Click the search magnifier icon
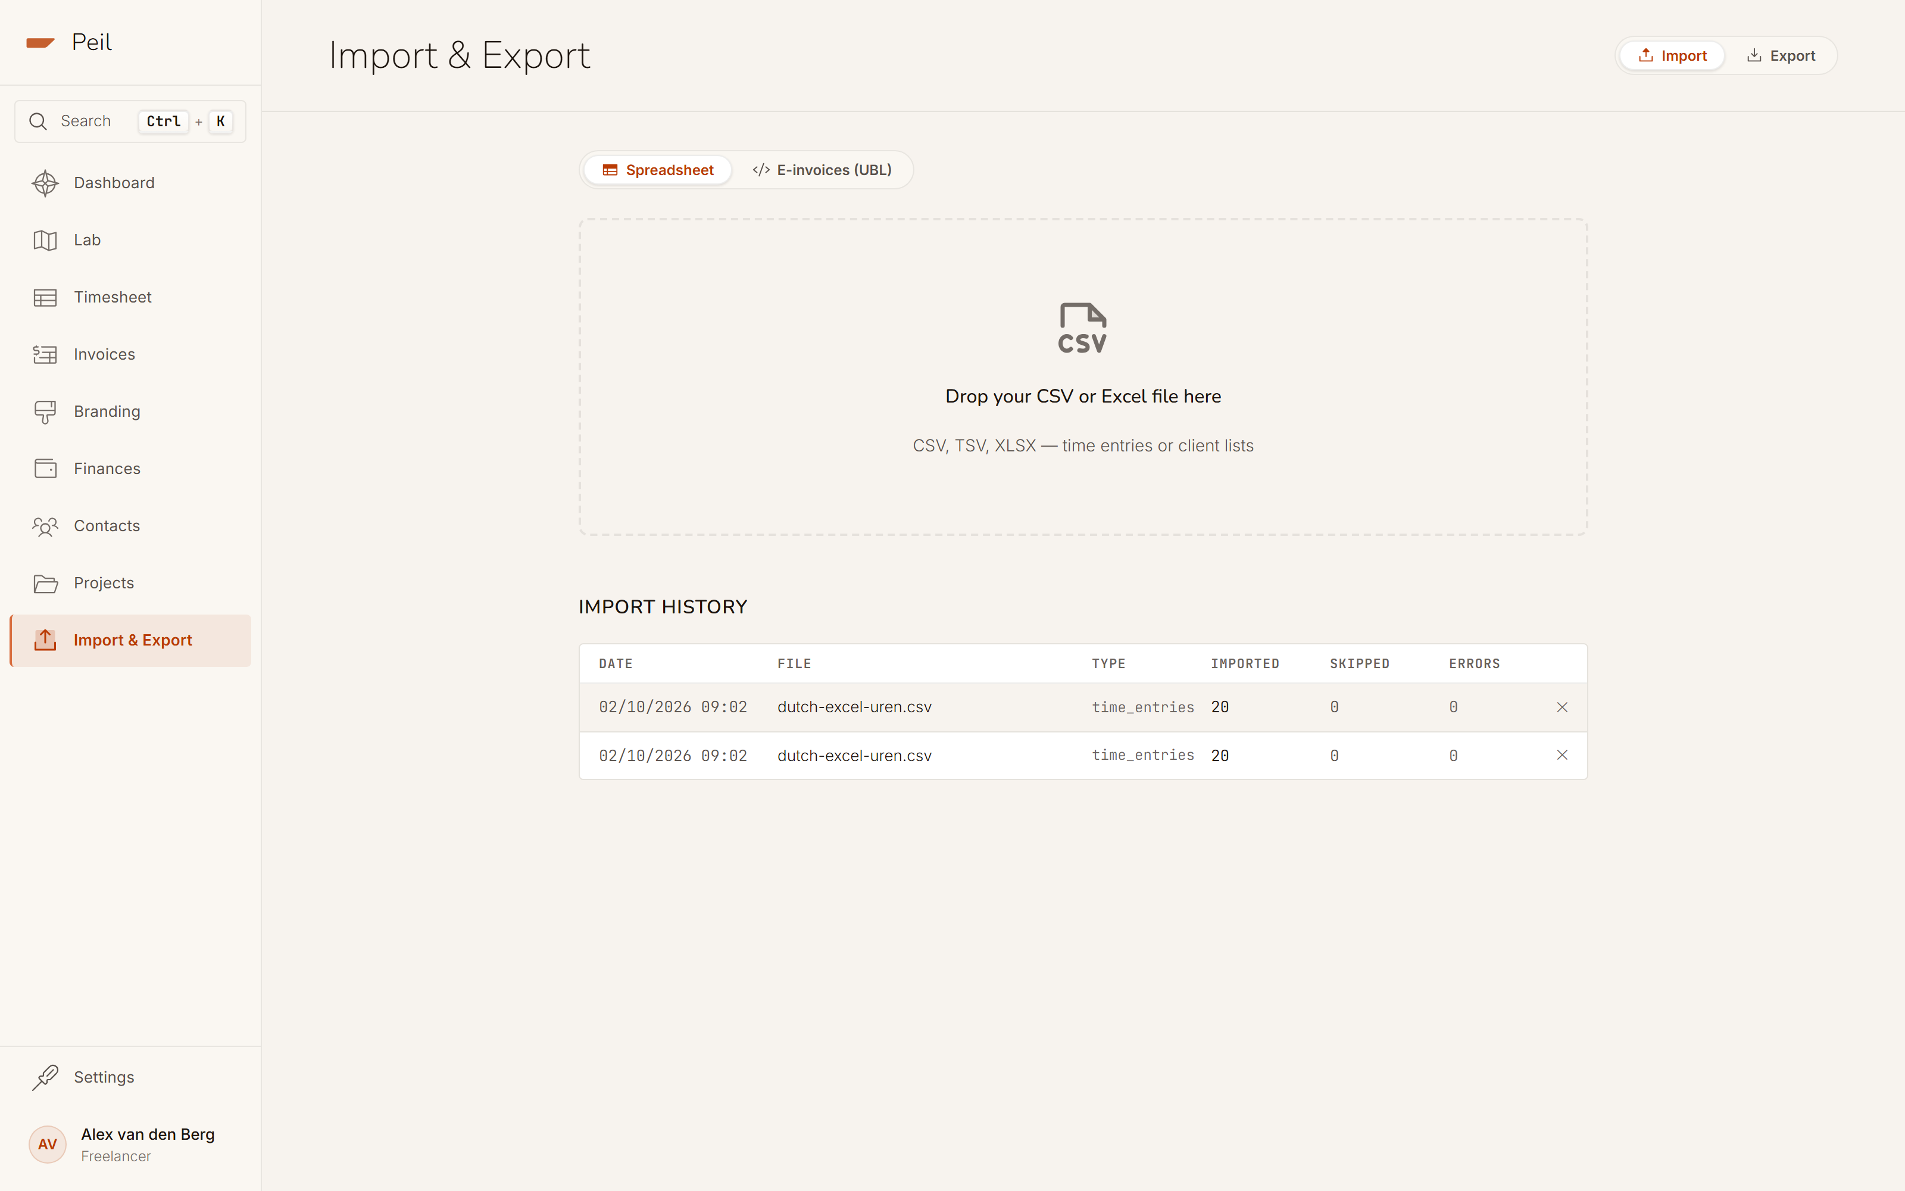The width and height of the screenshot is (1905, 1191). pyautogui.click(x=38, y=121)
